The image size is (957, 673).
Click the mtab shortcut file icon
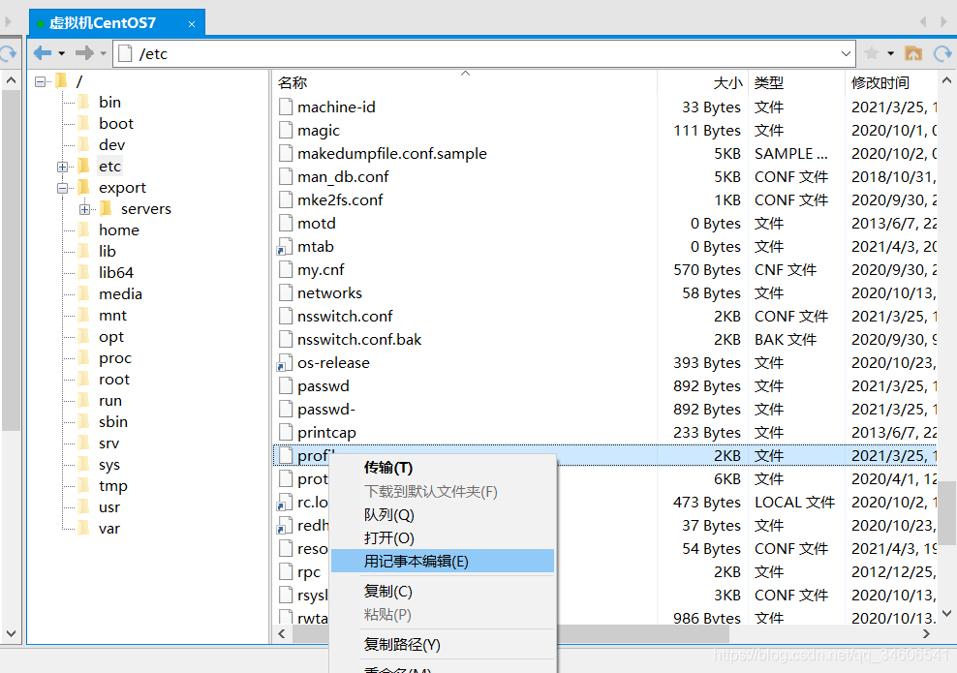point(285,247)
